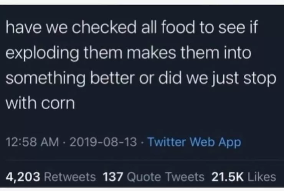Click the number 4,203 in the stats row

23,176
